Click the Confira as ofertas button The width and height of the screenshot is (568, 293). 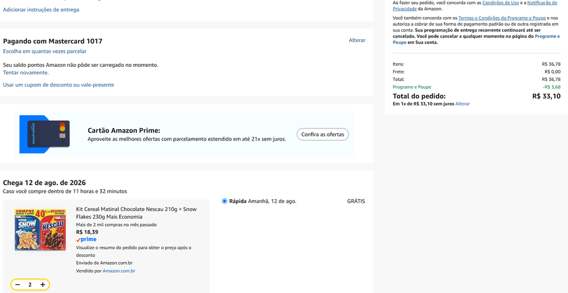click(x=322, y=134)
